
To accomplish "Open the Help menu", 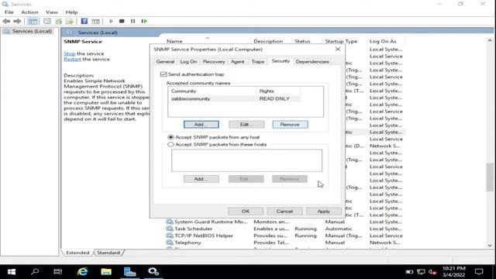I will click(x=71, y=12).
